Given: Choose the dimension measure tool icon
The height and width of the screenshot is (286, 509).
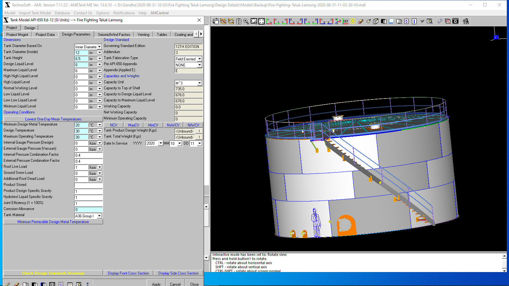Looking at the screenshot, I should pyautogui.click(x=440, y=21).
